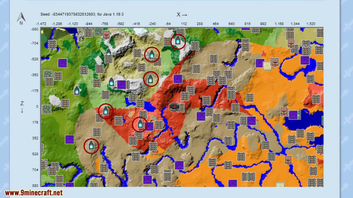Click the '112' X-axis label

[x=184, y=24]
